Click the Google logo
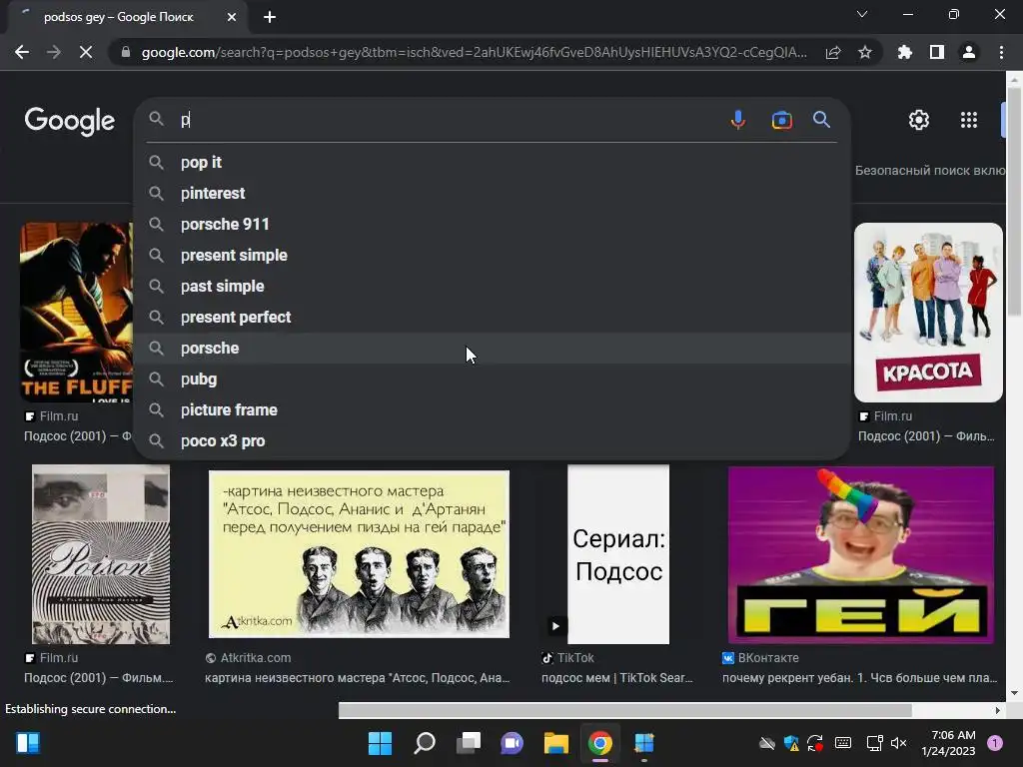 [x=70, y=121]
